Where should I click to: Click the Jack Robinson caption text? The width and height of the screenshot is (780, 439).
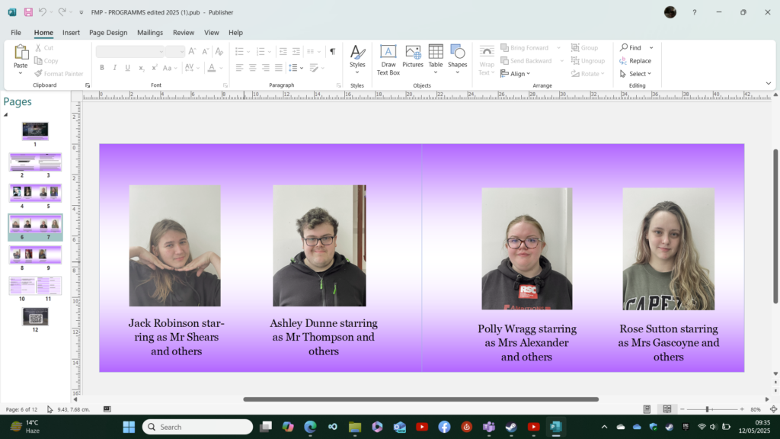177,337
